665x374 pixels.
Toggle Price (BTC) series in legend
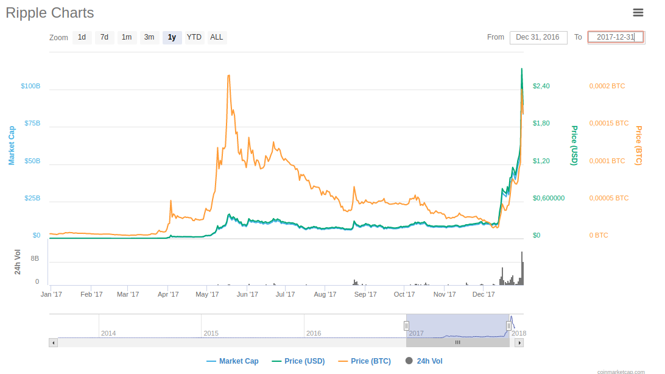coord(364,361)
